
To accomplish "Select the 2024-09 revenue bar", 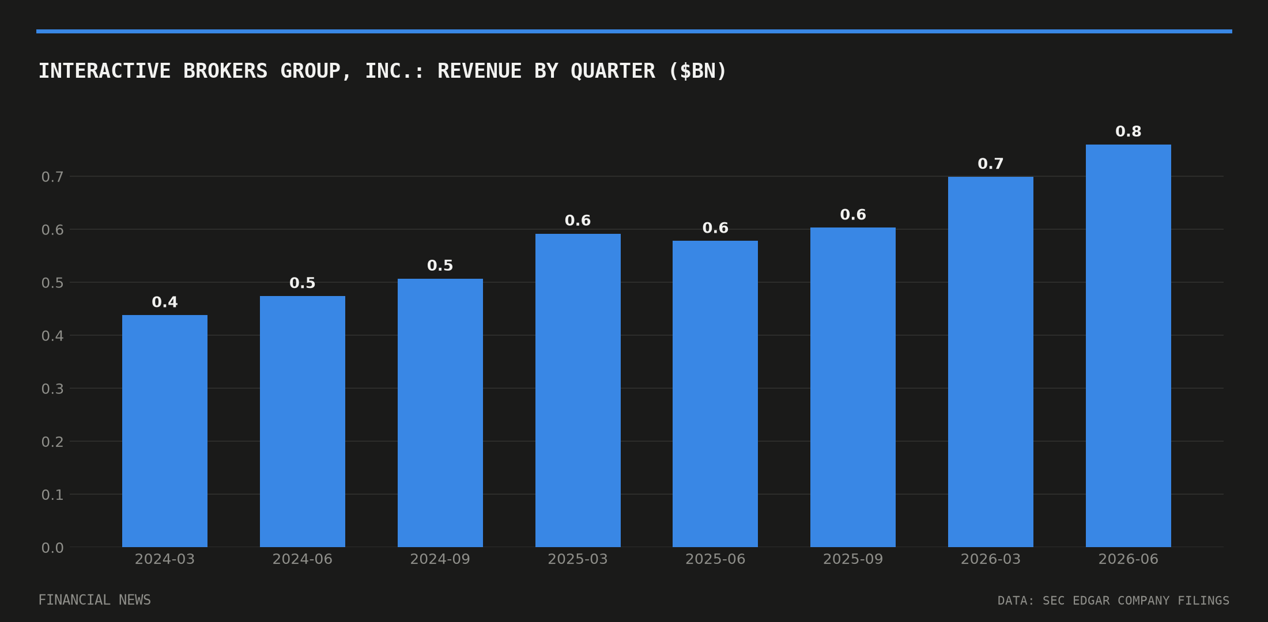I will [440, 413].
